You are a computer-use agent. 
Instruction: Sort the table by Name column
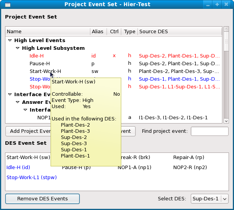coord(47,32)
